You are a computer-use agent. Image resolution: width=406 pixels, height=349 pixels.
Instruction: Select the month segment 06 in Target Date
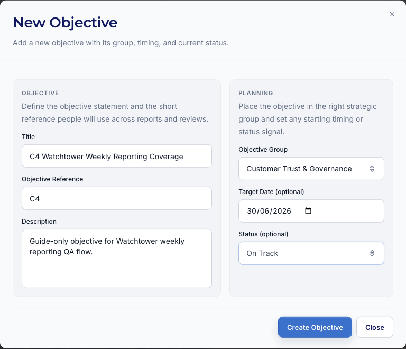266,211
